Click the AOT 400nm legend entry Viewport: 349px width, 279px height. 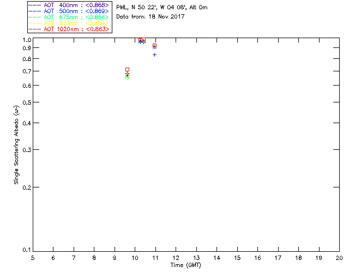pyautogui.click(x=69, y=5)
